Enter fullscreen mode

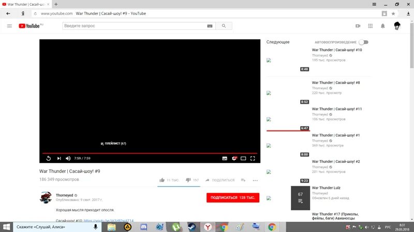click(253, 158)
